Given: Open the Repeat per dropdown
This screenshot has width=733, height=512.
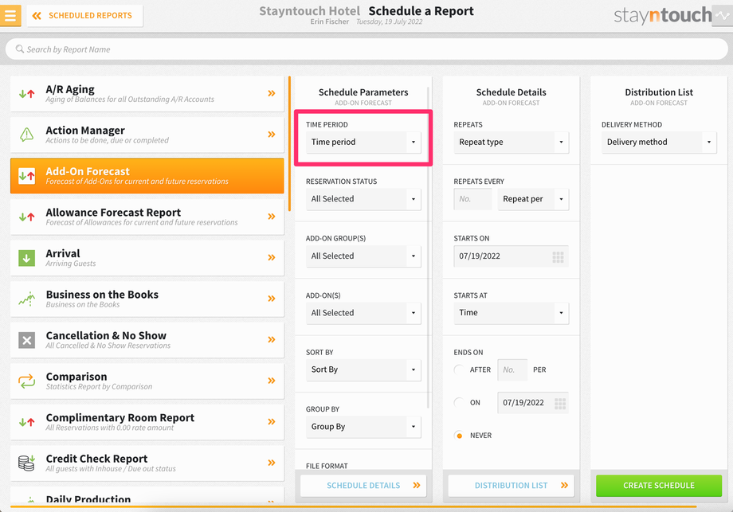Looking at the screenshot, I should (x=533, y=199).
